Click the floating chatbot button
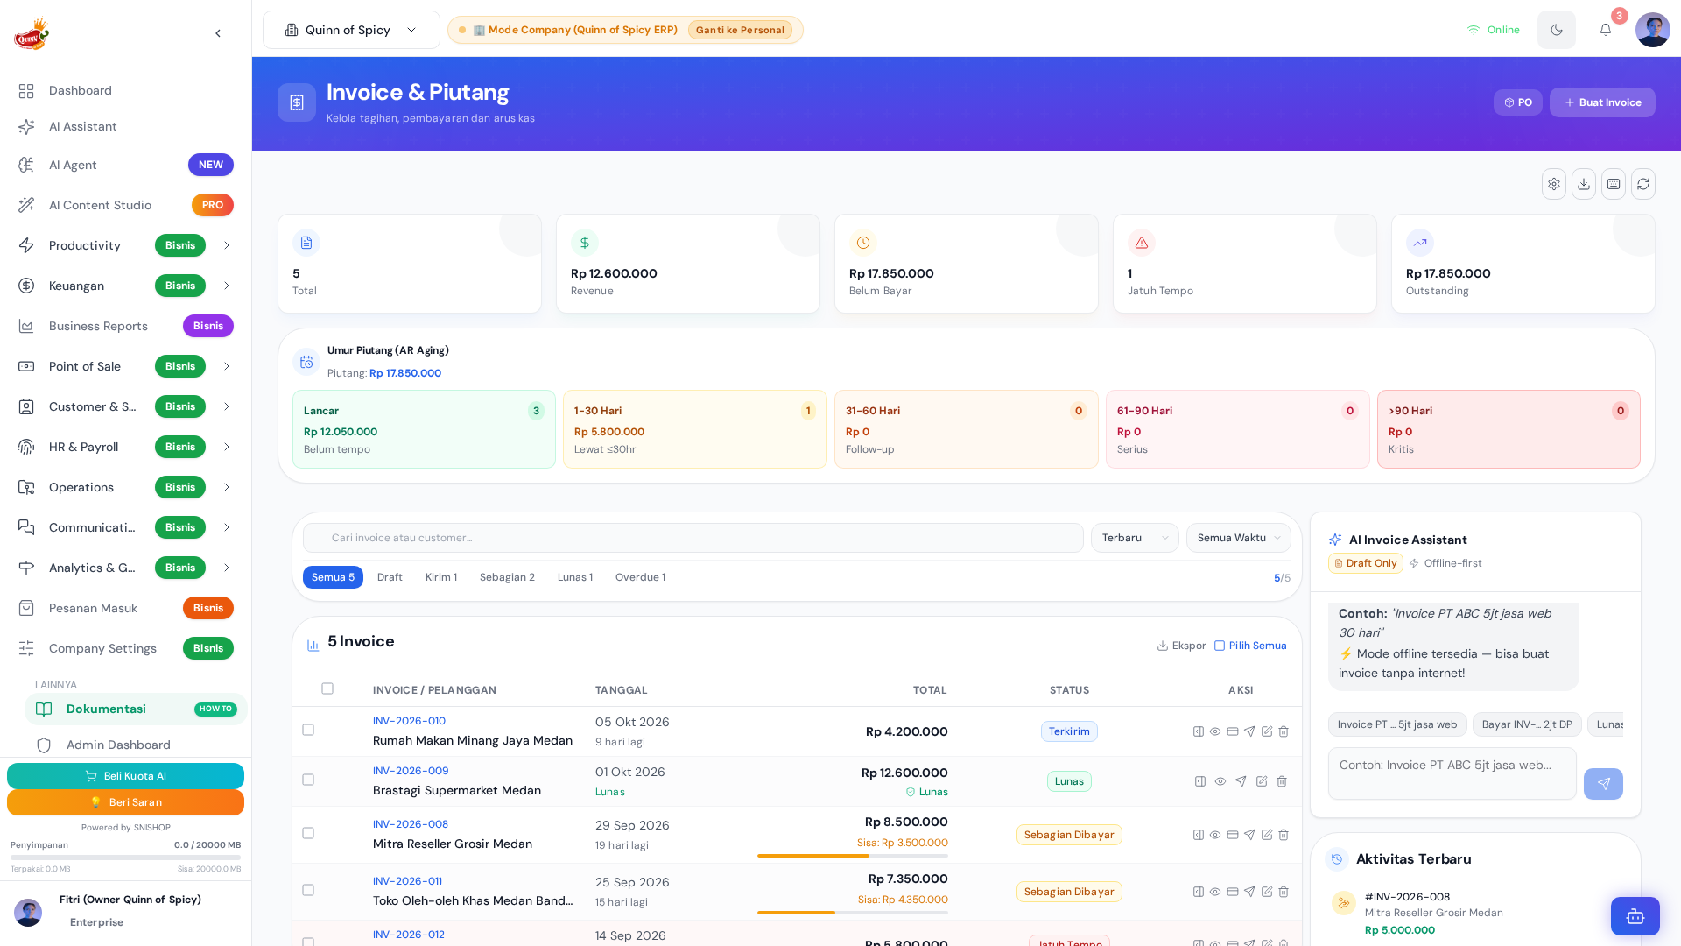The width and height of the screenshot is (1681, 946). (1635, 916)
